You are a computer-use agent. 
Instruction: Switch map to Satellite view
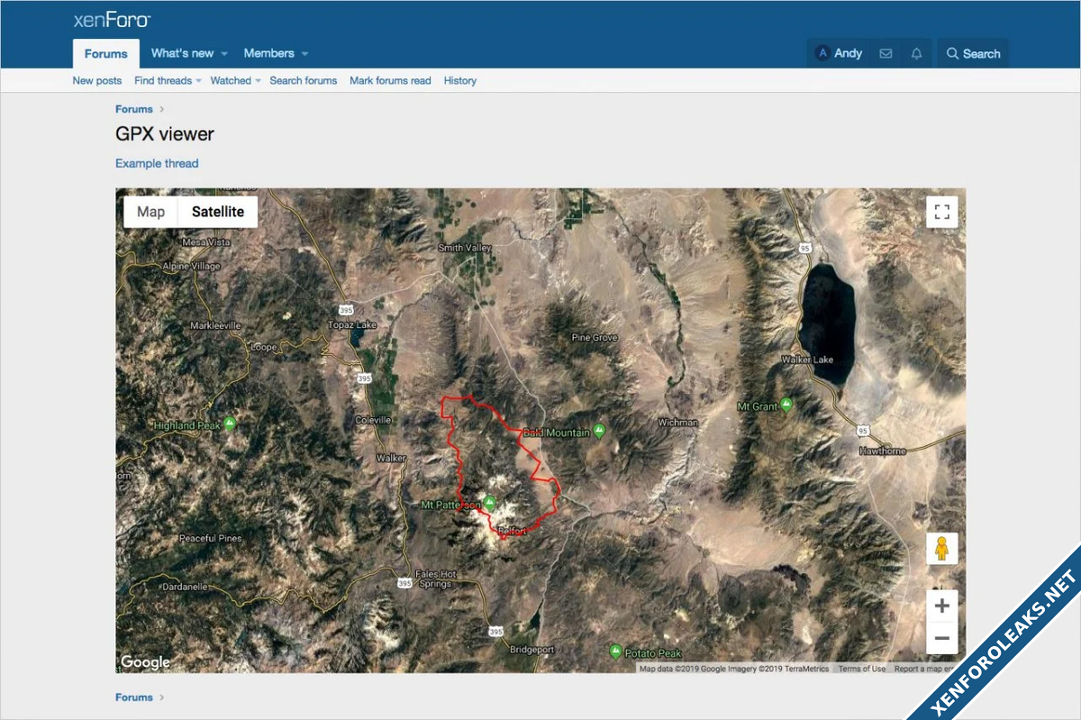(x=218, y=212)
